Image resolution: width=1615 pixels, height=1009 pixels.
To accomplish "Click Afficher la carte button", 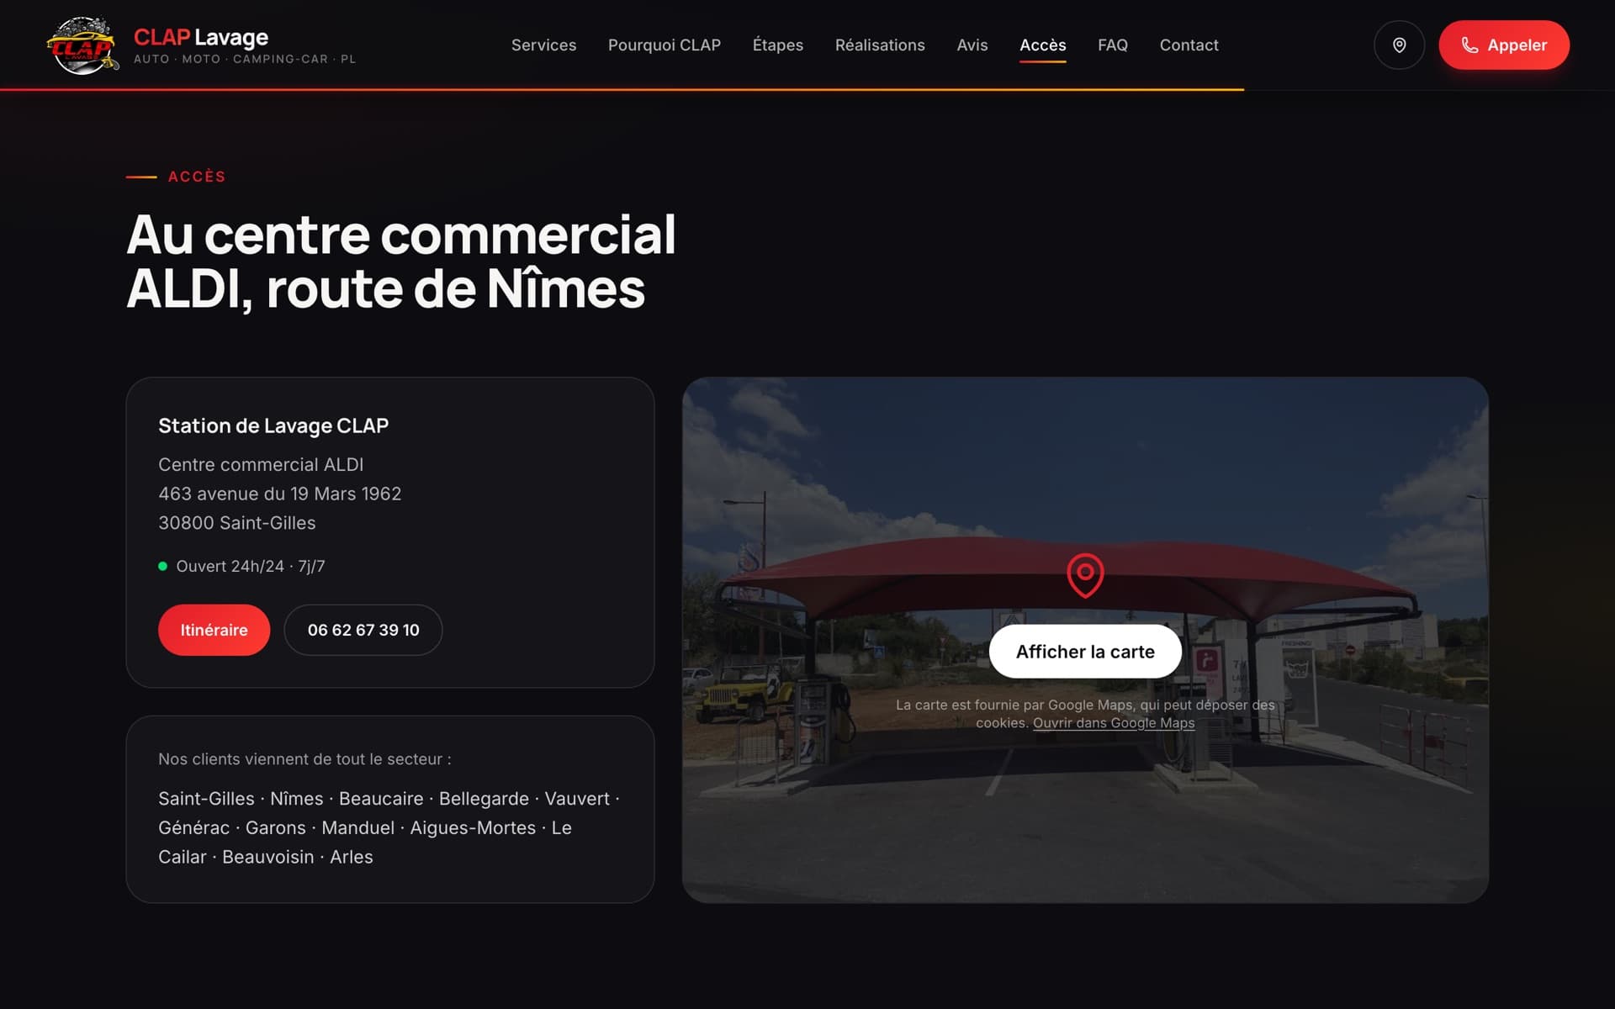I will (1085, 652).
